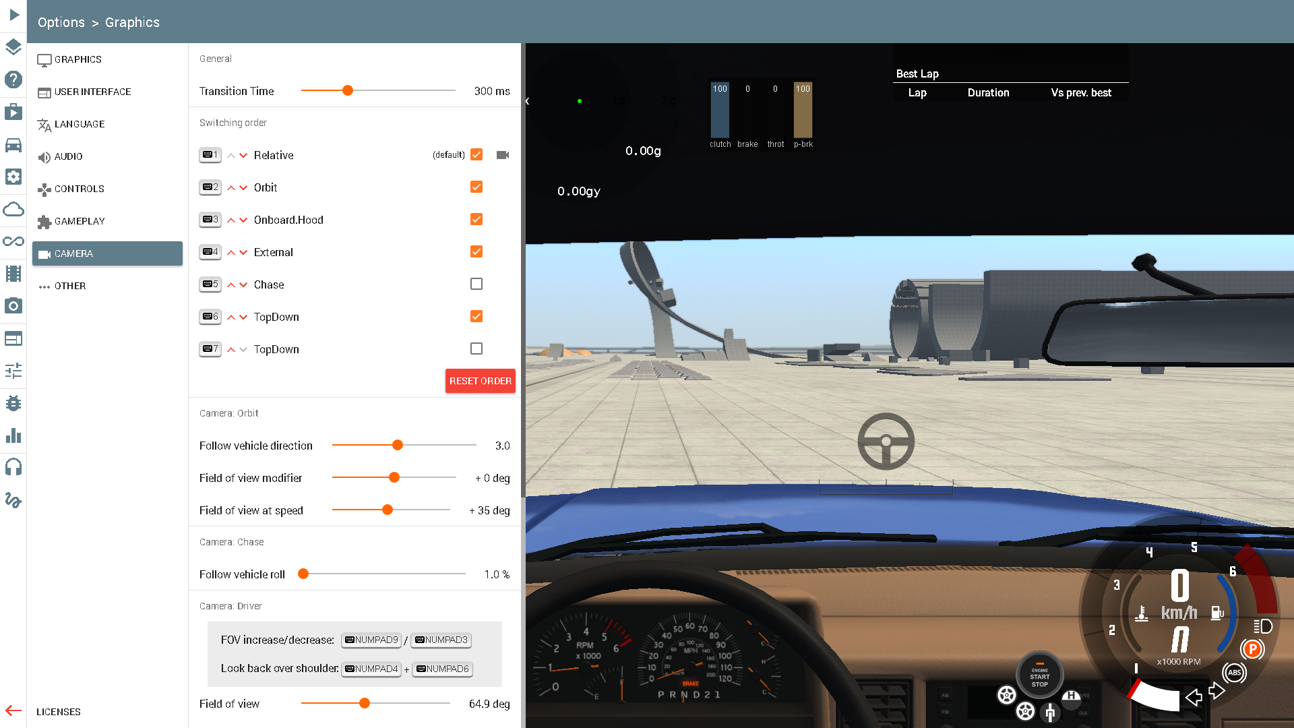Open the car vehicles sidebar icon
Screen dimensions: 1294x728
(13, 144)
